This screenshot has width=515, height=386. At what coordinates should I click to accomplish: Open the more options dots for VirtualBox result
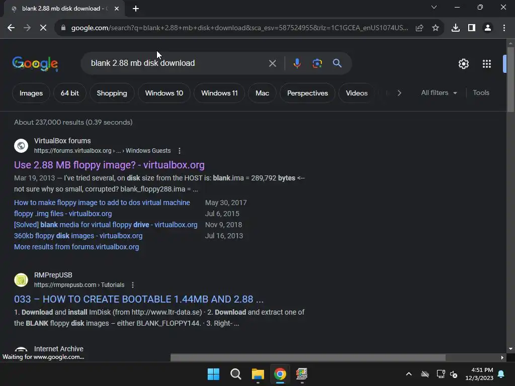coord(180,151)
